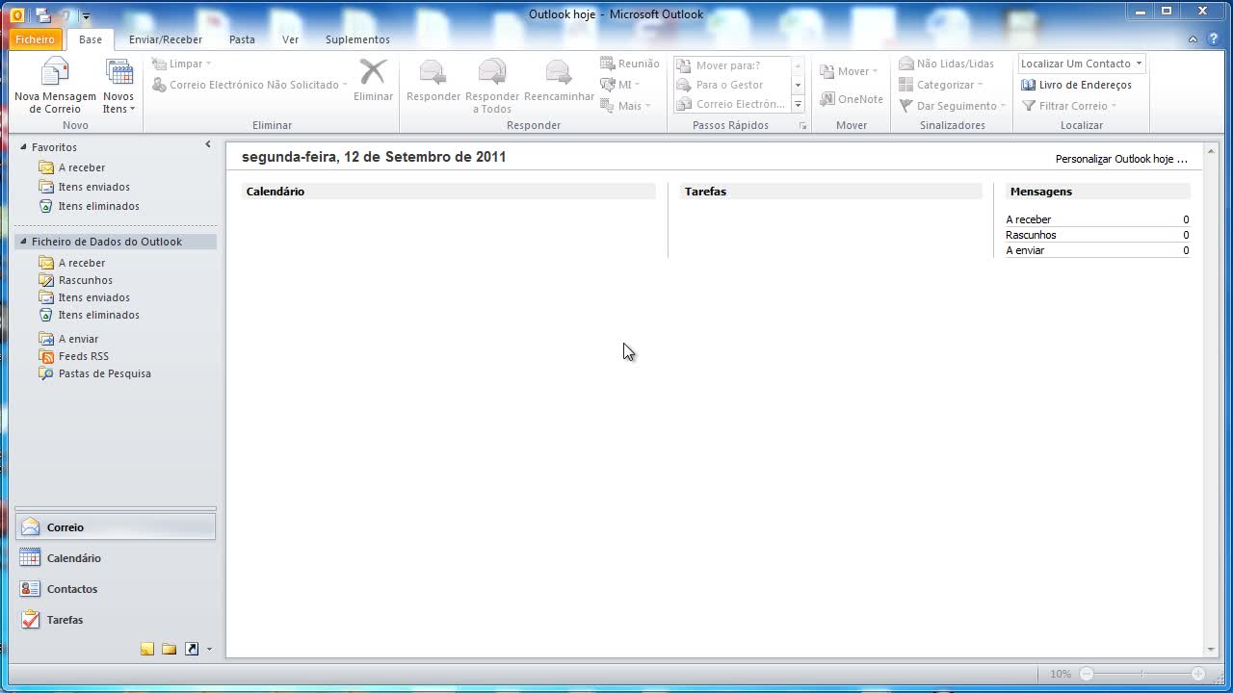Open the Mais dropdown in Responder group
The image size is (1233, 693).
pyautogui.click(x=625, y=106)
